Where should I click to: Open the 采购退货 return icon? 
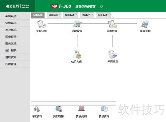tap(113, 54)
